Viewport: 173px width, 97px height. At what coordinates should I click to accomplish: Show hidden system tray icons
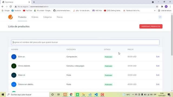tap(133, 95)
